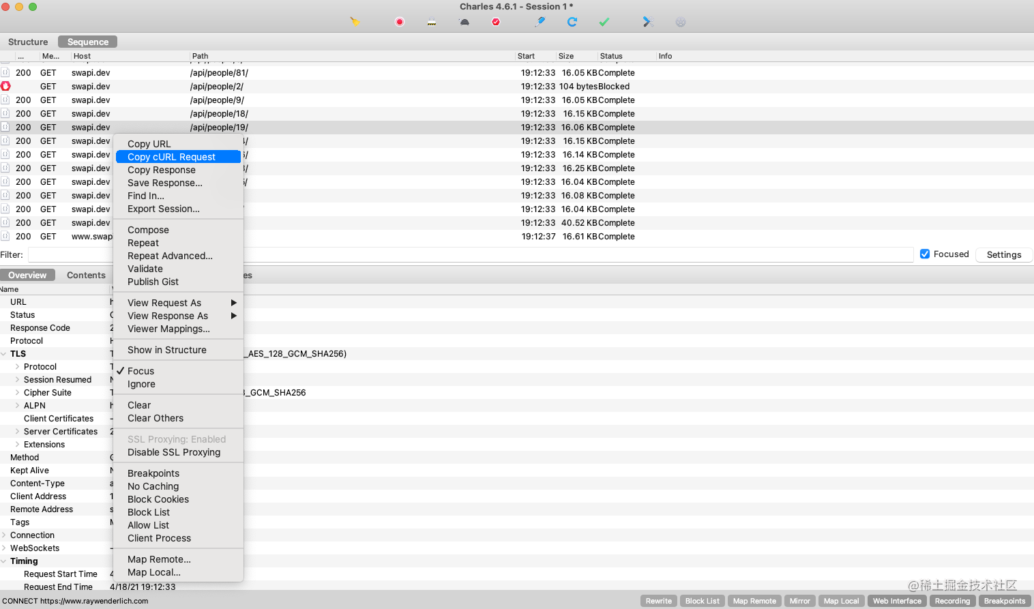Sort by the Status column header

(x=626, y=56)
